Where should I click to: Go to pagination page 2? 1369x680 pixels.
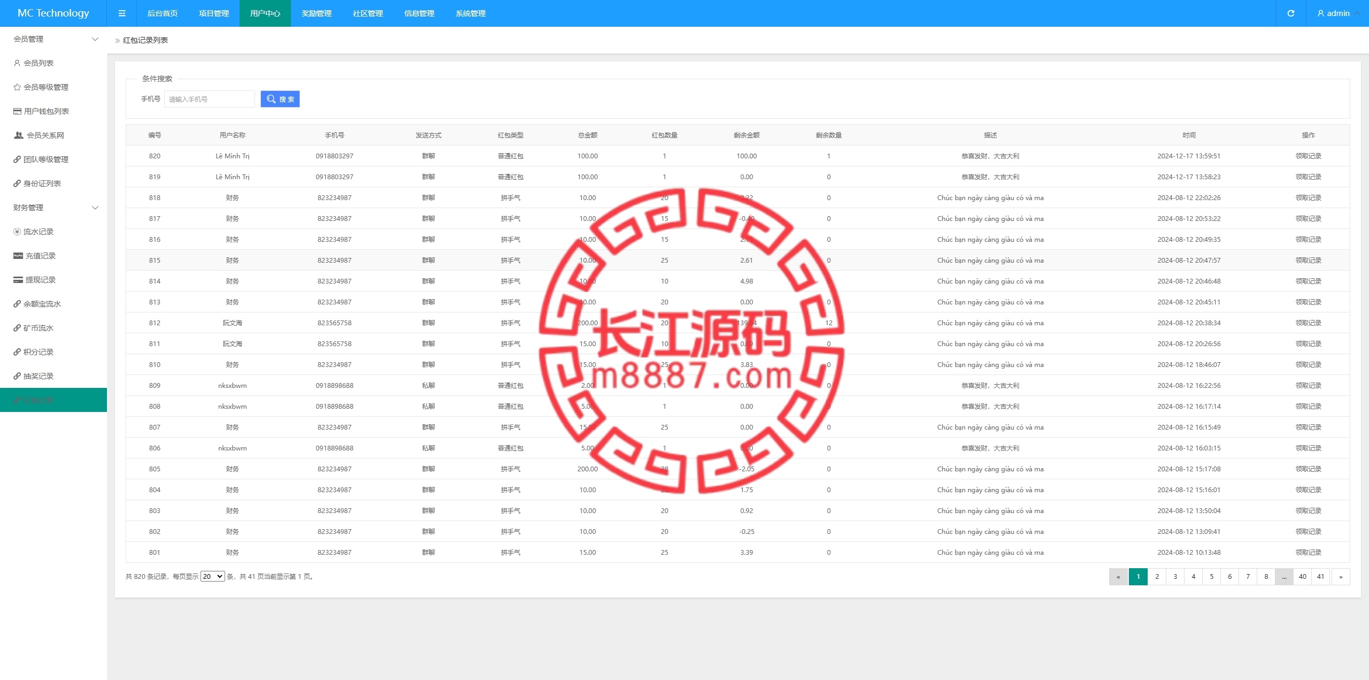tap(1157, 577)
